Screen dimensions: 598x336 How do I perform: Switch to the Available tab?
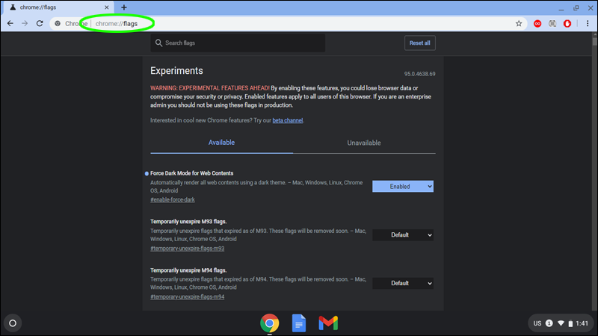click(x=221, y=143)
